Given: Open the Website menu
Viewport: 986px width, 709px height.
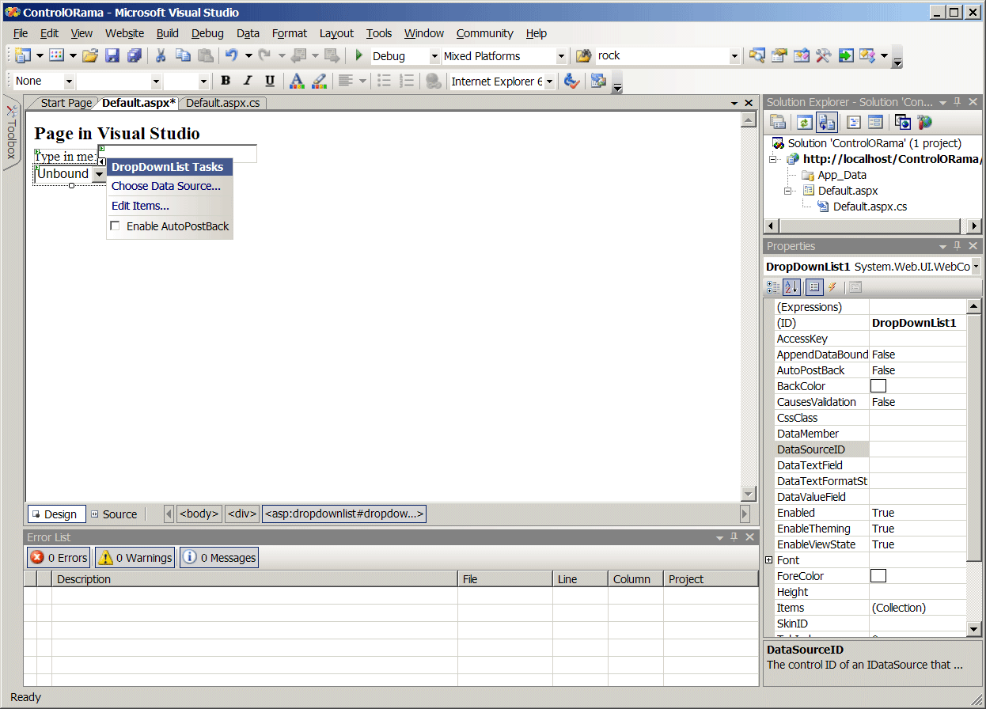Looking at the screenshot, I should tap(124, 33).
